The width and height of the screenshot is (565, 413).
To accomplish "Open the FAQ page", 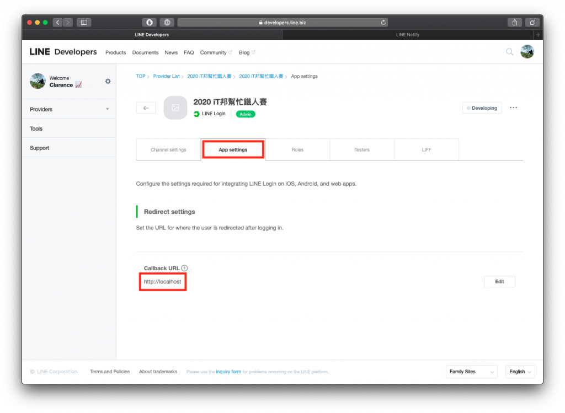I will pos(189,52).
